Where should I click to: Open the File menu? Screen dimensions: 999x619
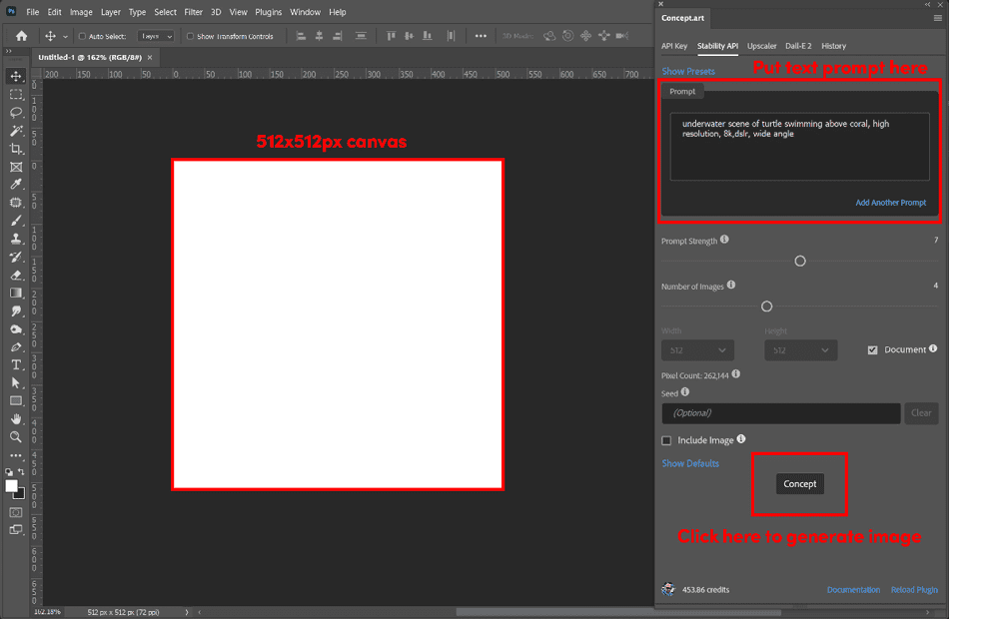(x=33, y=12)
